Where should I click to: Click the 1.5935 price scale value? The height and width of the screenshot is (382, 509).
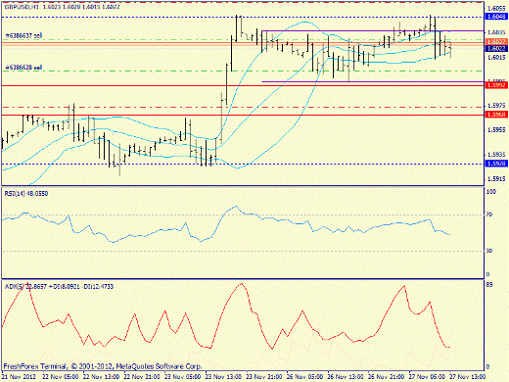pyautogui.click(x=496, y=155)
